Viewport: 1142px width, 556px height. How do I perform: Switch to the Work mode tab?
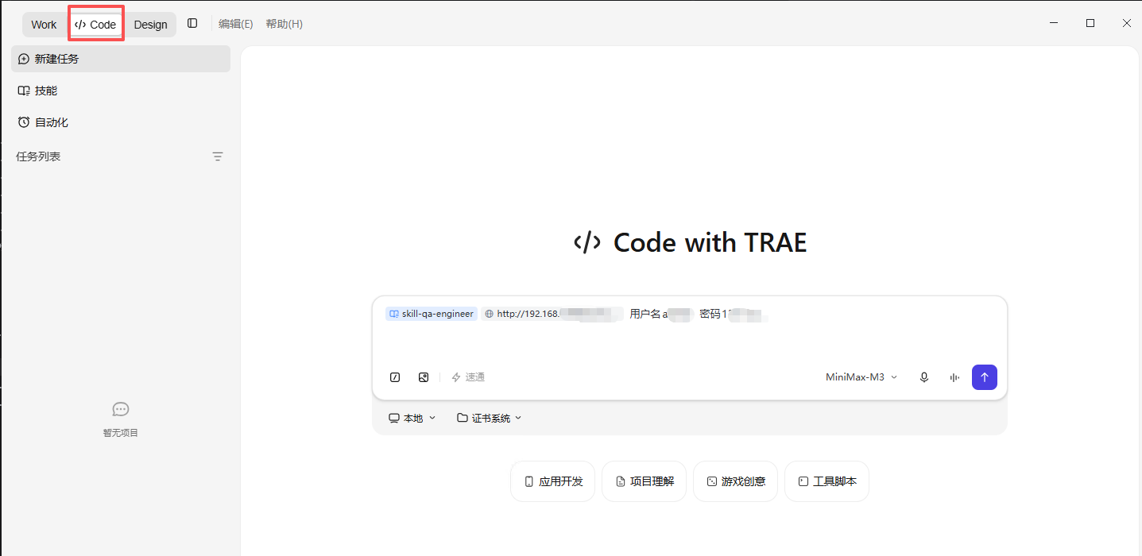pos(45,25)
